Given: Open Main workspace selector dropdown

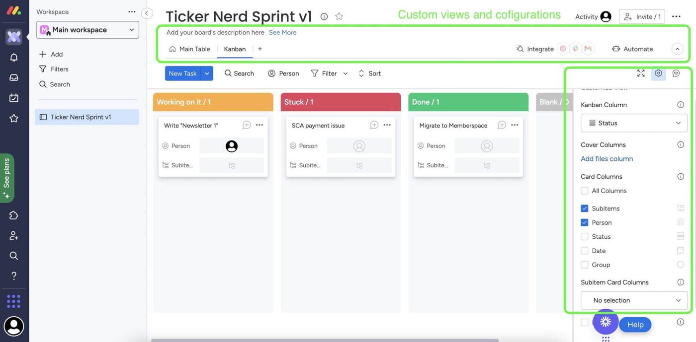Looking at the screenshot, I should coord(87,30).
